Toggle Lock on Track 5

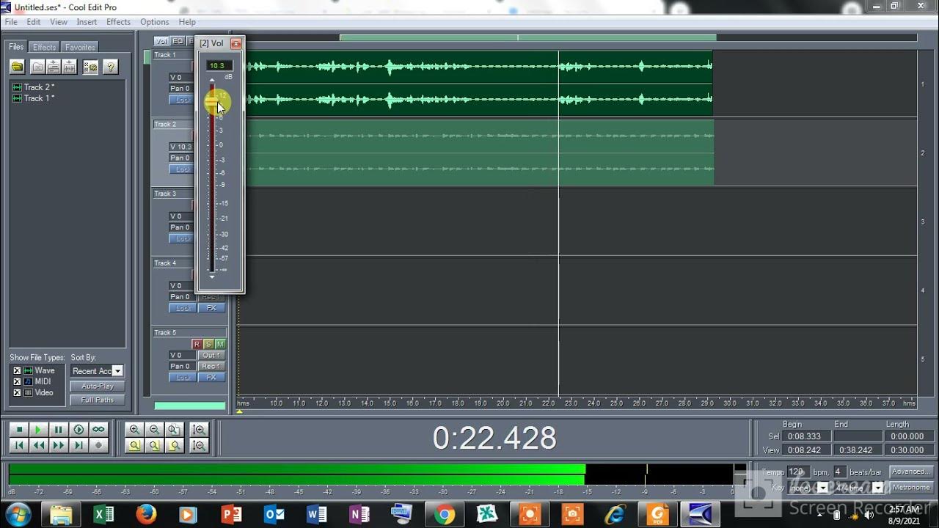pos(183,377)
